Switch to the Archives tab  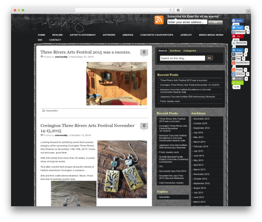coord(175,51)
